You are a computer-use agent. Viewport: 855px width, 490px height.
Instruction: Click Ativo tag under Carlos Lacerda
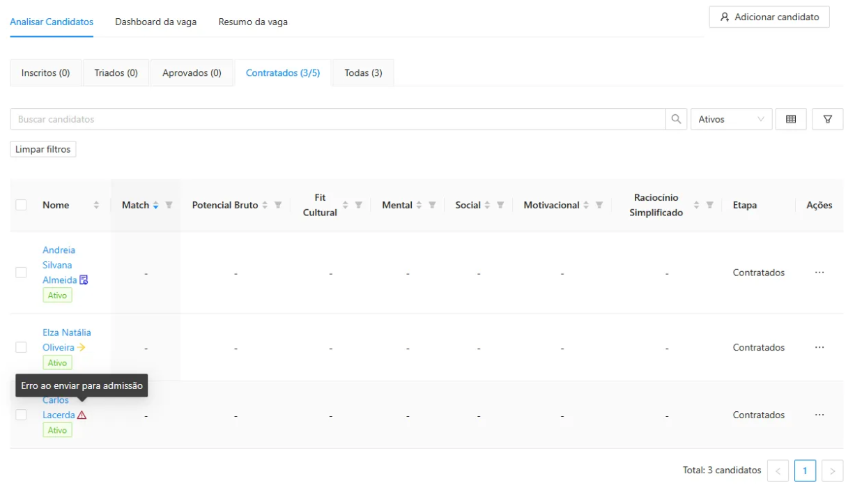click(x=57, y=430)
